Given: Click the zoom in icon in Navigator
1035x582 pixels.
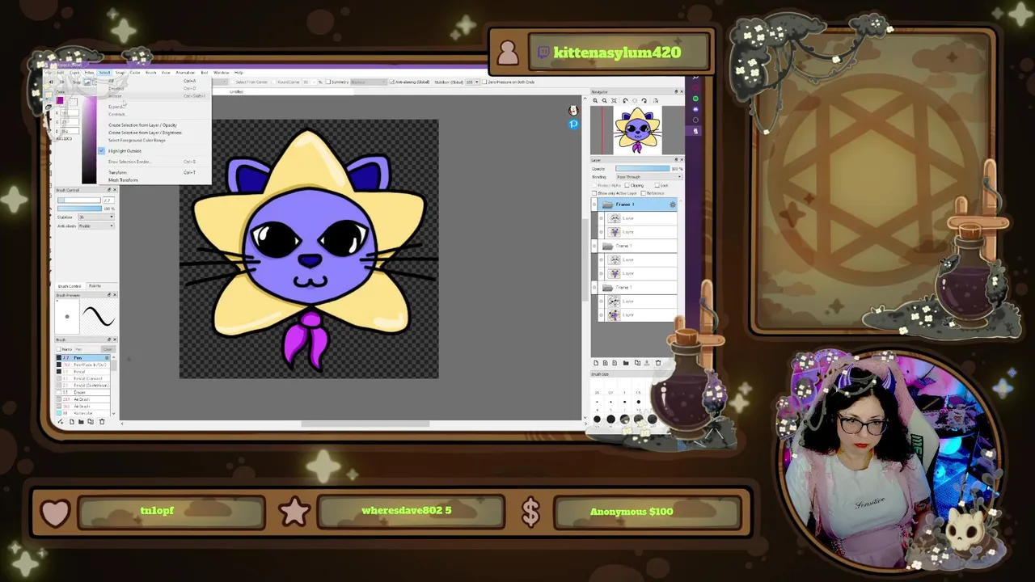Looking at the screenshot, I should coord(595,100).
